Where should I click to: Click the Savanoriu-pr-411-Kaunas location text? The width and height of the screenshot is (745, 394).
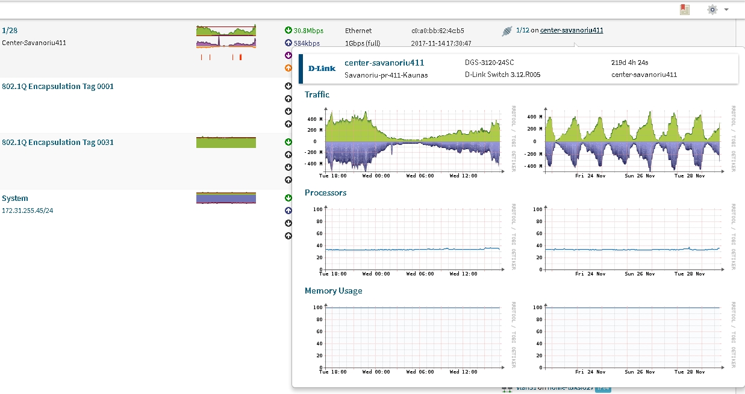coord(386,75)
